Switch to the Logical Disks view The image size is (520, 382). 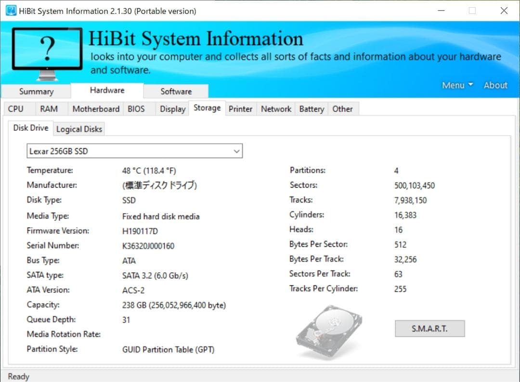click(79, 129)
